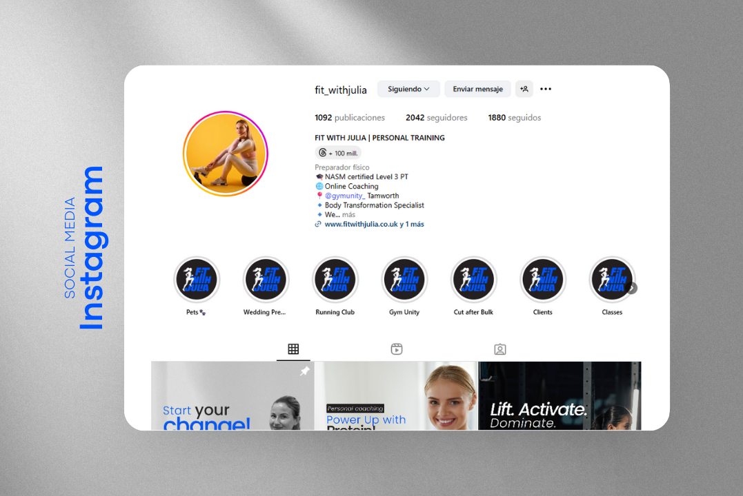Screen dimensions: 743x496
Task: Open the pinned Start your change post
Action: pyautogui.click(x=232, y=396)
